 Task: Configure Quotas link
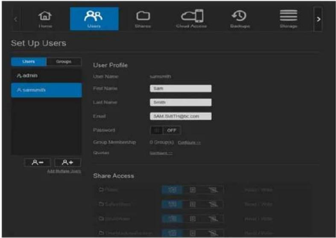(161, 153)
